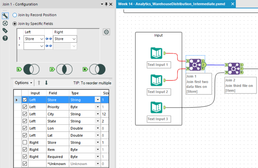Viewport: 258px width, 168px height.
Task: Open the Help question mark icon
Action: pos(5,38)
